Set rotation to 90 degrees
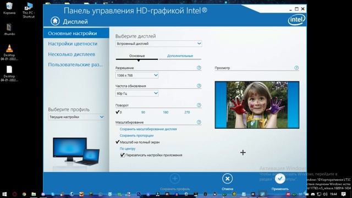Screen dimensions: 352x198 click(143, 112)
